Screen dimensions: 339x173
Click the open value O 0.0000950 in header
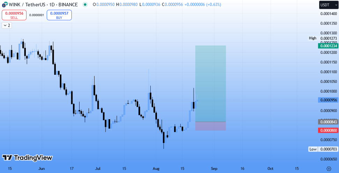pyautogui.click(x=104, y=4)
